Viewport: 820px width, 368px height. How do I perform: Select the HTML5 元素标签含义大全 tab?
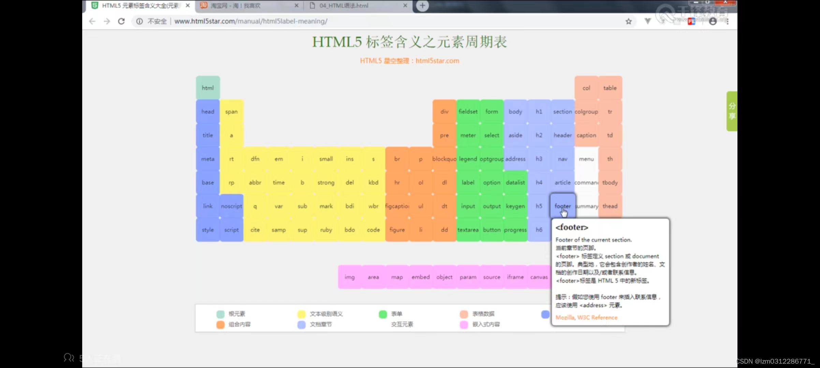[141, 6]
